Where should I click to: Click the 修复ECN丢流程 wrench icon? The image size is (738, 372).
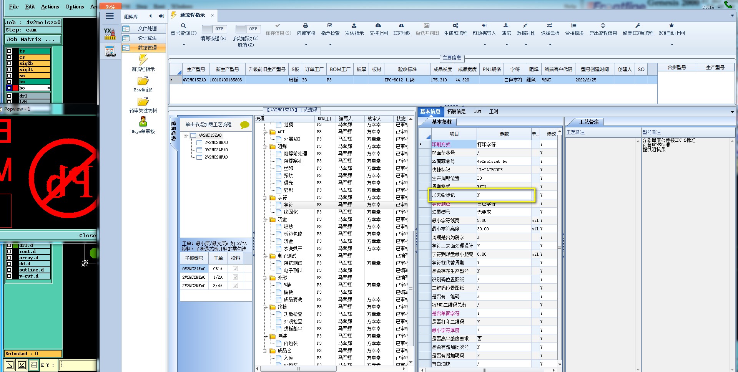coord(638,26)
